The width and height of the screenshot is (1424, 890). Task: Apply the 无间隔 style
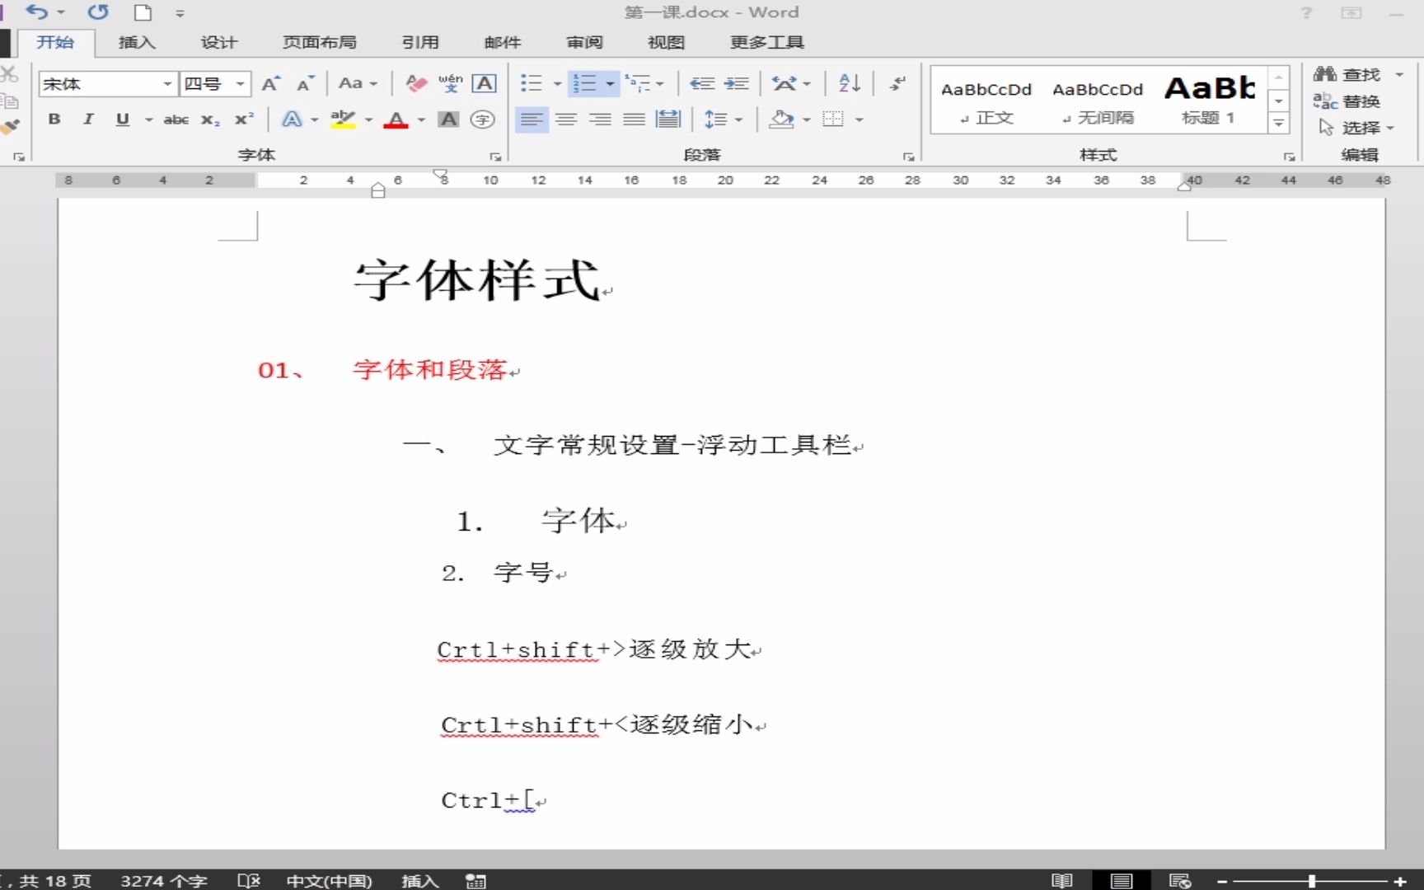pos(1098,101)
